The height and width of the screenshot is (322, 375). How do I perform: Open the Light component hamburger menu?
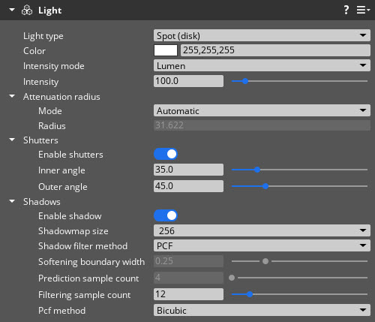tap(363, 10)
